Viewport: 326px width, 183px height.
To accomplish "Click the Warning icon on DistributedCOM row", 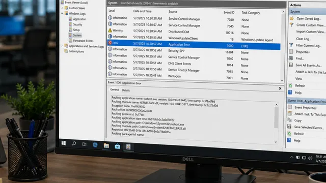I will pyautogui.click(x=110, y=30).
